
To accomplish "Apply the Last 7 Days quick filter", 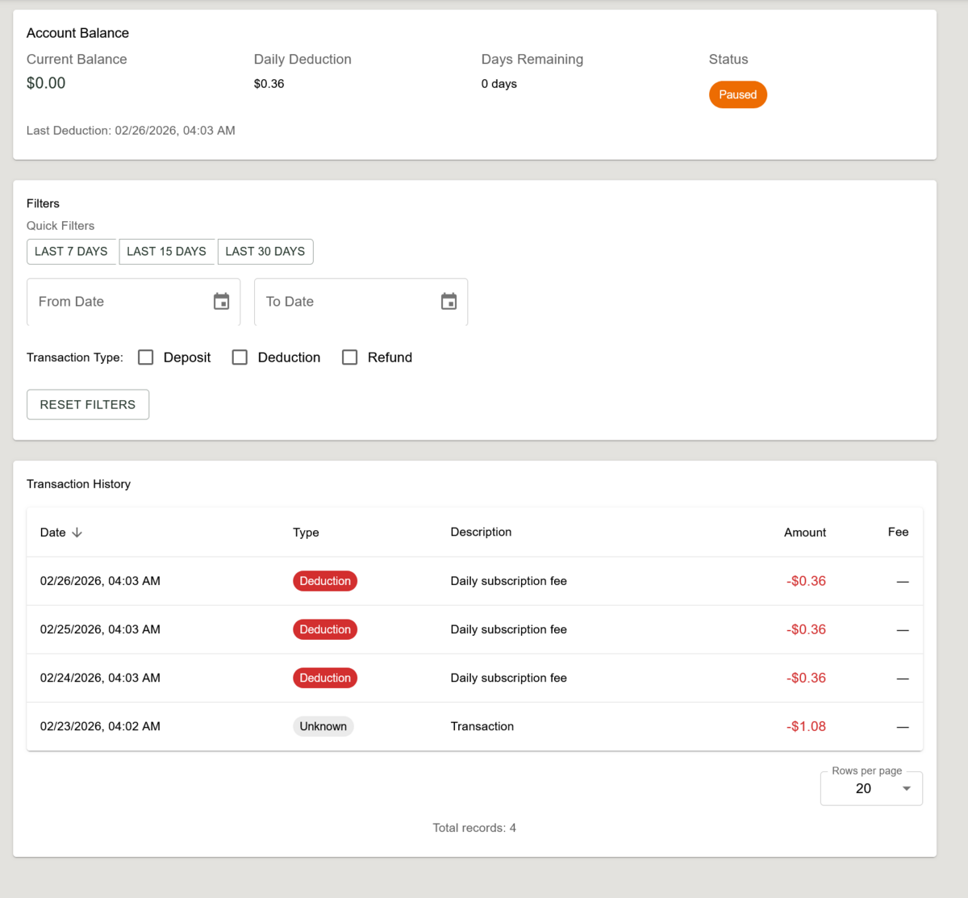I will coord(71,252).
